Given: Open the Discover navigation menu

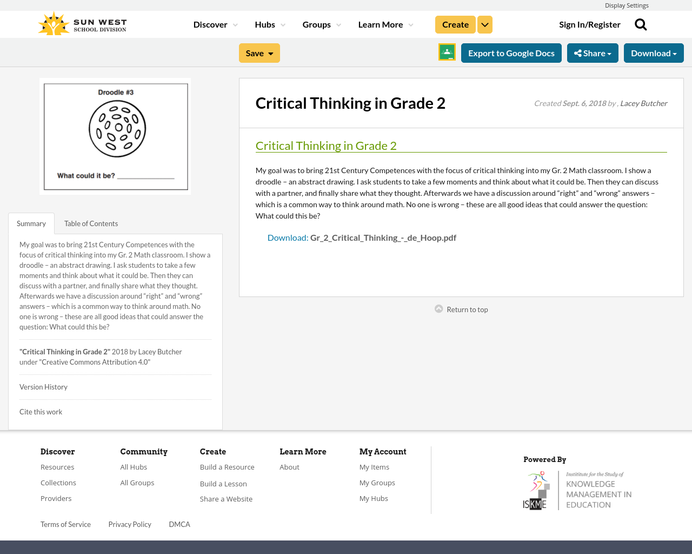Looking at the screenshot, I should 211,23.
